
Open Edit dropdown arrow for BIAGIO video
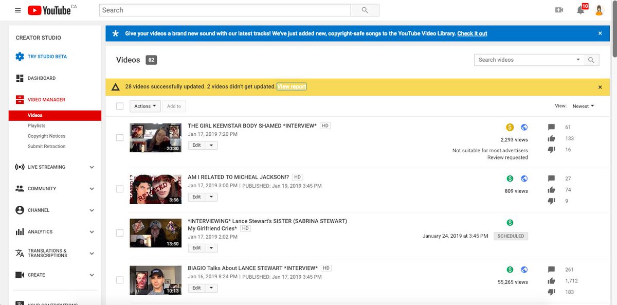(211, 288)
